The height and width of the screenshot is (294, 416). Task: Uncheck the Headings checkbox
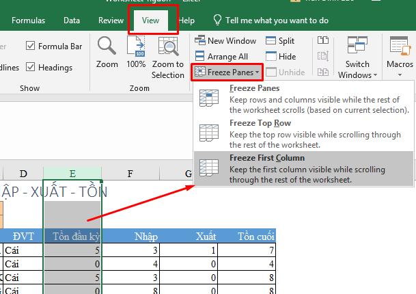(x=30, y=67)
